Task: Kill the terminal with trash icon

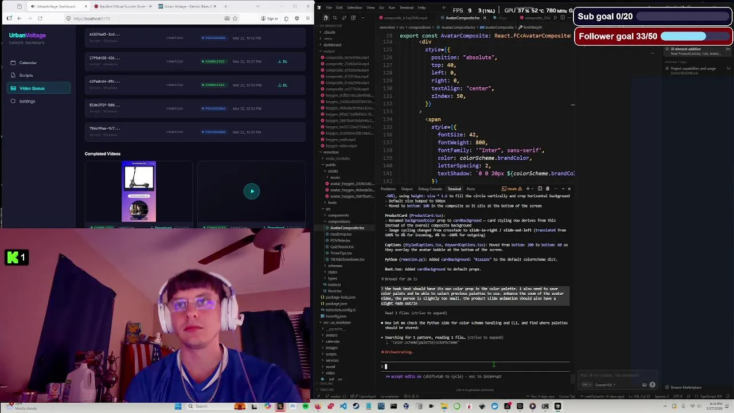Action: tap(547, 189)
